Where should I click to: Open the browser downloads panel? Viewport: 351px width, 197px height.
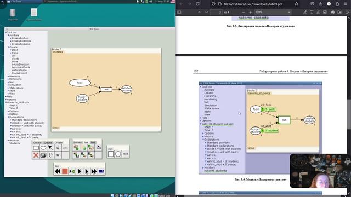[x=320, y=4]
